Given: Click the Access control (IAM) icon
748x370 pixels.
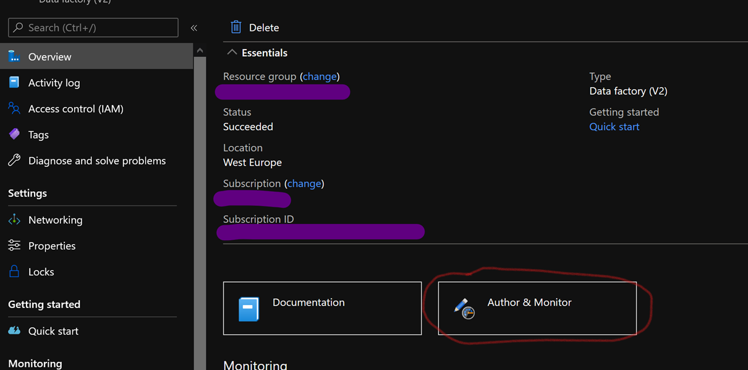Looking at the screenshot, I should (x=14, y=108).
